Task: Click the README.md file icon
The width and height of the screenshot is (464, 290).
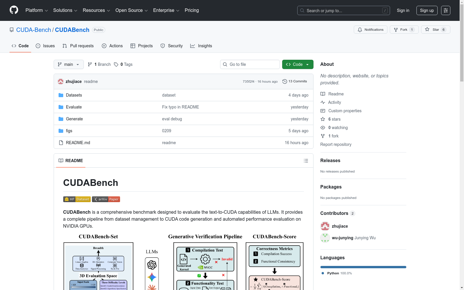Action: pyautogui.click(x=61, y=143)
